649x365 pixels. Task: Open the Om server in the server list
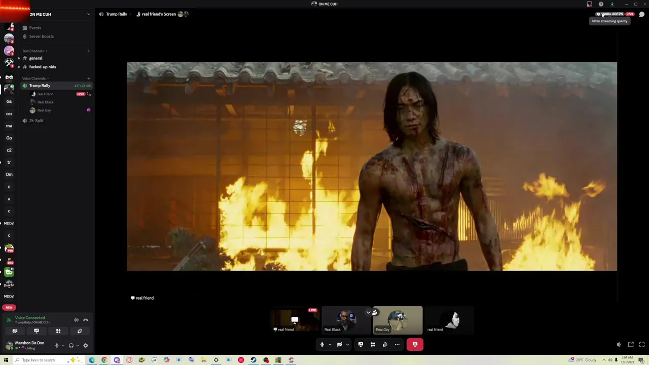9,174
